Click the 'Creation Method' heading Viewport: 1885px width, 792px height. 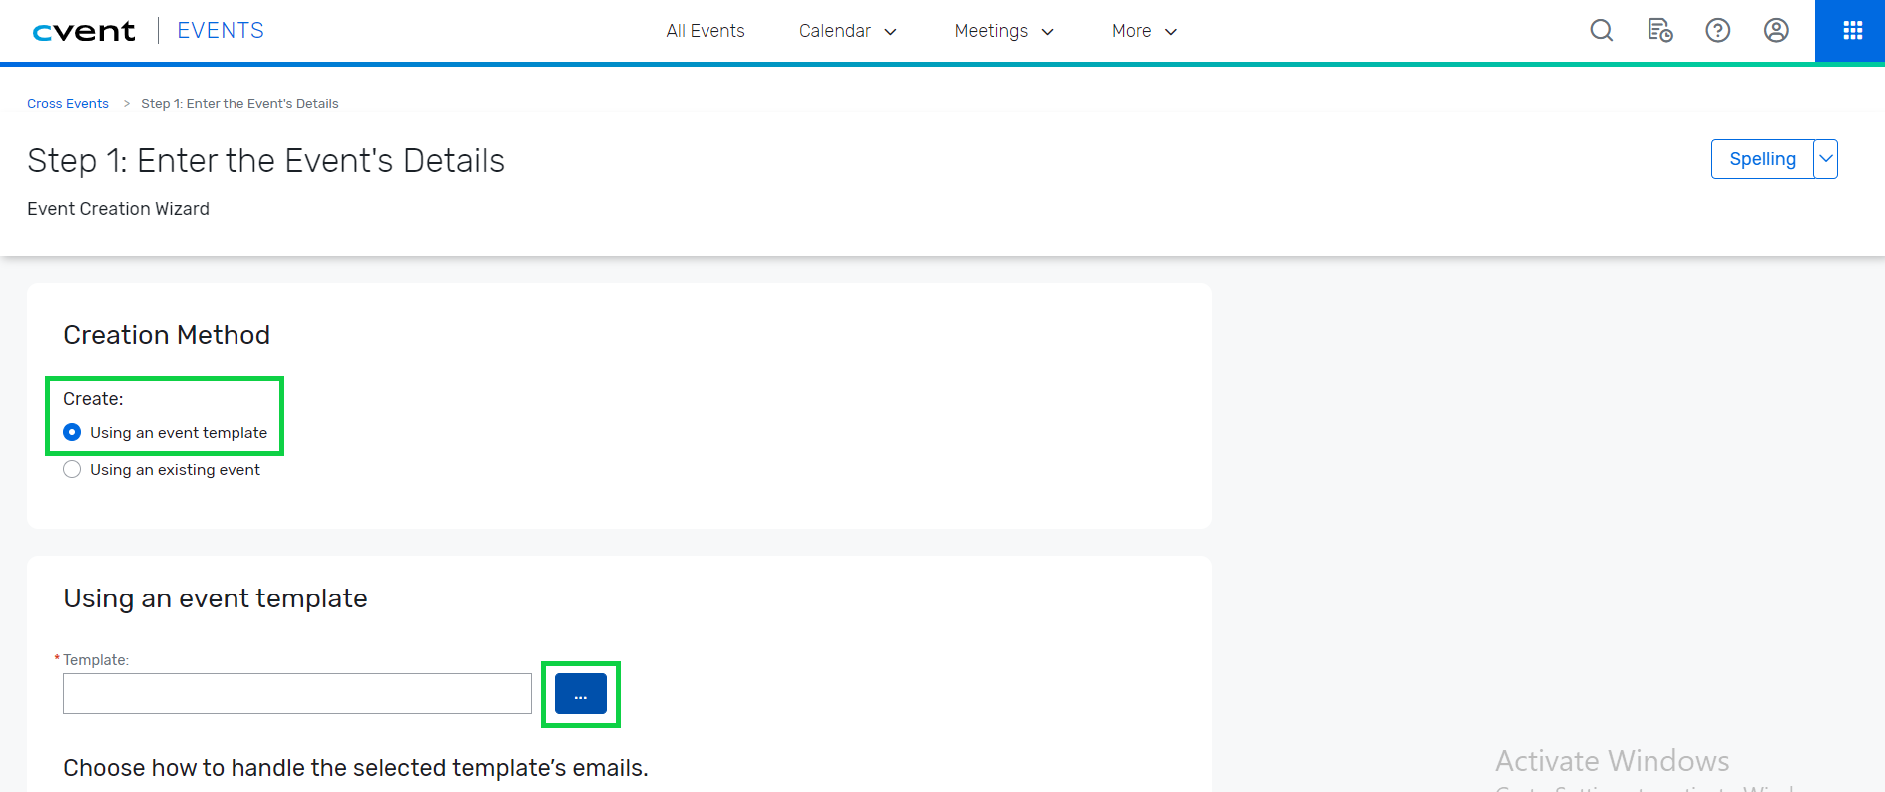pos(167,335)
